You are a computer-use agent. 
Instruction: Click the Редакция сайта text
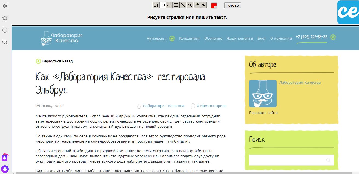tap(263, 113)
